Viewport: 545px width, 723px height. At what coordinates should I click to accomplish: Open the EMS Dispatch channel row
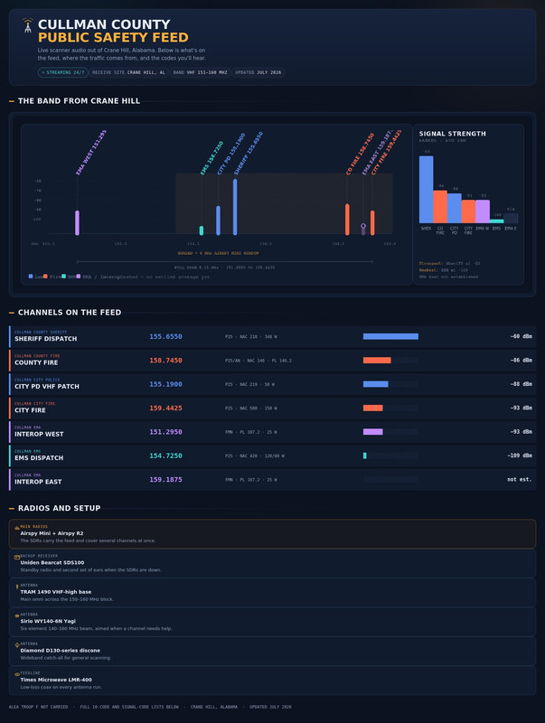point(272,455)
